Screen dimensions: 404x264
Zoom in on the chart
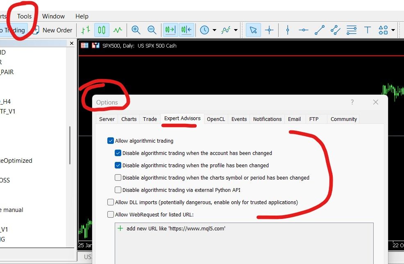pyautogui.click(x=136, y=30)
